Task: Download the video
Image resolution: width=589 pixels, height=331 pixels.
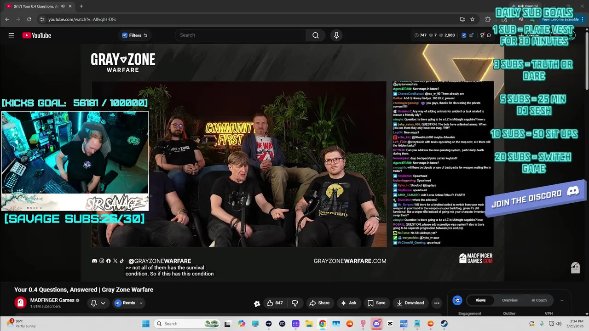Action: click(x=410, y=303)
